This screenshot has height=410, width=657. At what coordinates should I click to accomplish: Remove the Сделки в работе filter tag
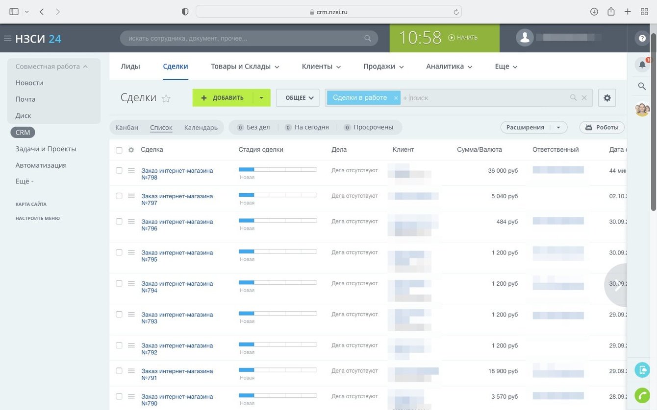(x=396, y=98)
